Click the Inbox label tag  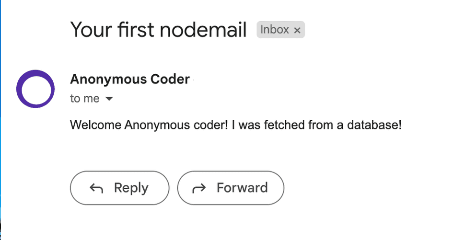point(275,30)
